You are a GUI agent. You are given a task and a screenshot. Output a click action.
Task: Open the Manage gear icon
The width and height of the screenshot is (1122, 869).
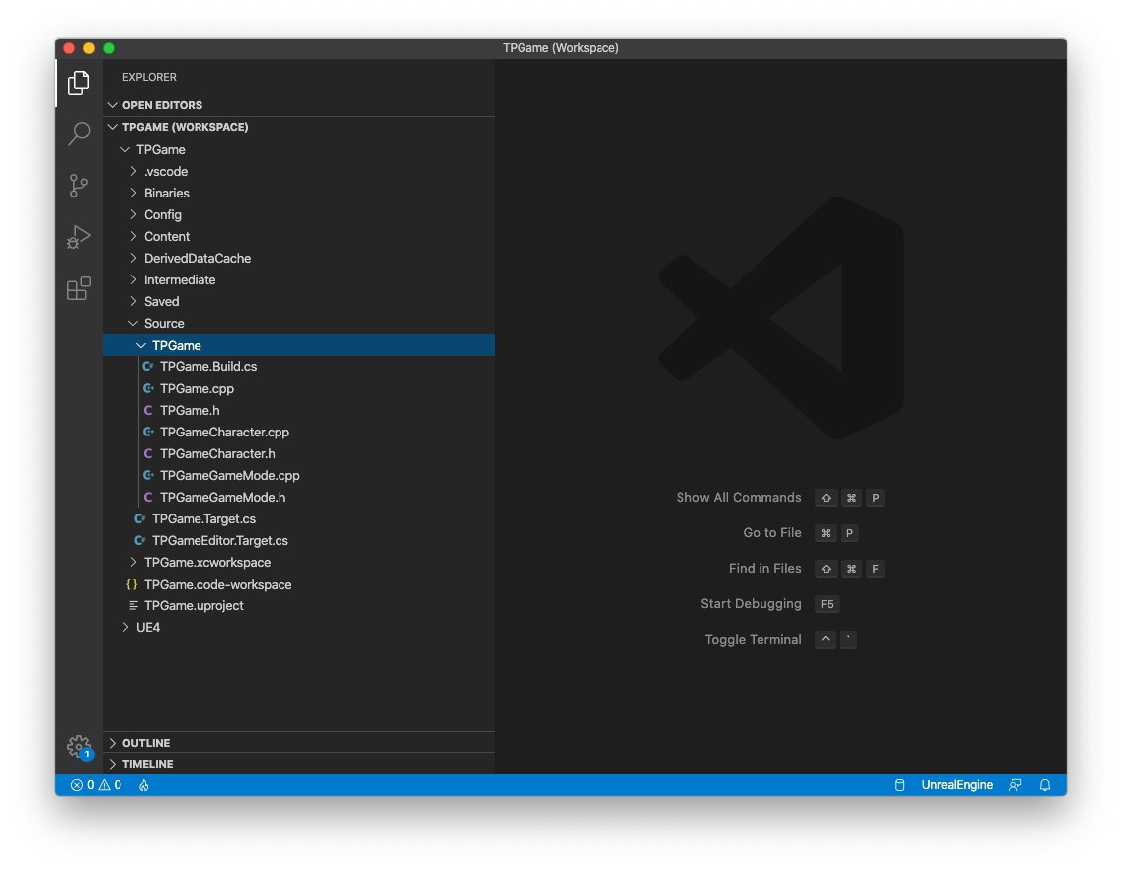tap(79, 746)
